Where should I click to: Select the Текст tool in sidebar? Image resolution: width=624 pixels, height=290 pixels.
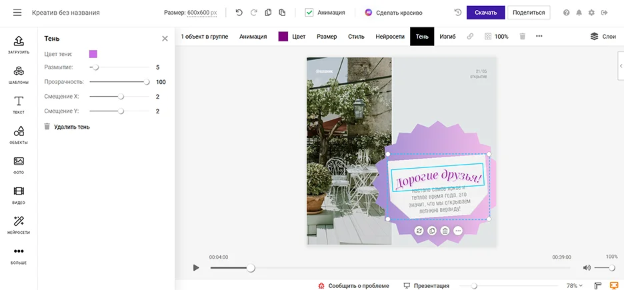coord(19,105)
